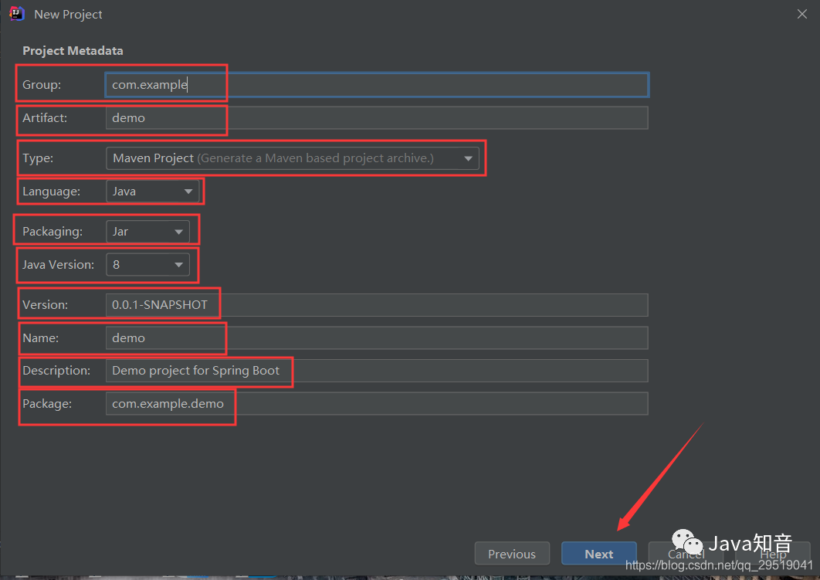
Task: Expand the Language combo box
Action: tap(152, 192)
